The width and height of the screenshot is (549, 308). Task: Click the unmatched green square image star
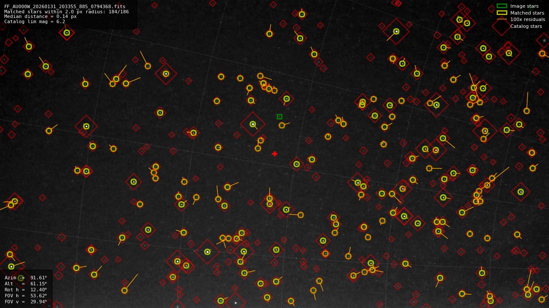tap(279, 117)
